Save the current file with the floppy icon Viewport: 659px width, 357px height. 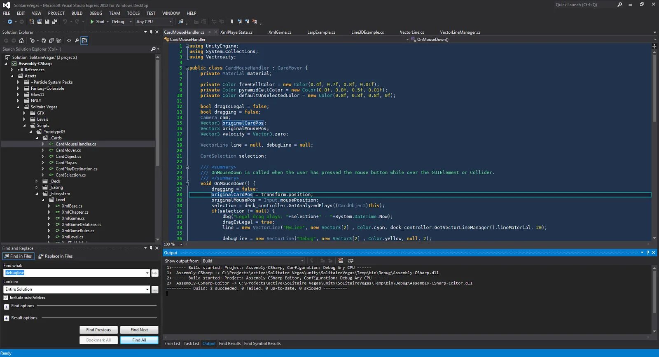click(x=47, y=22)
